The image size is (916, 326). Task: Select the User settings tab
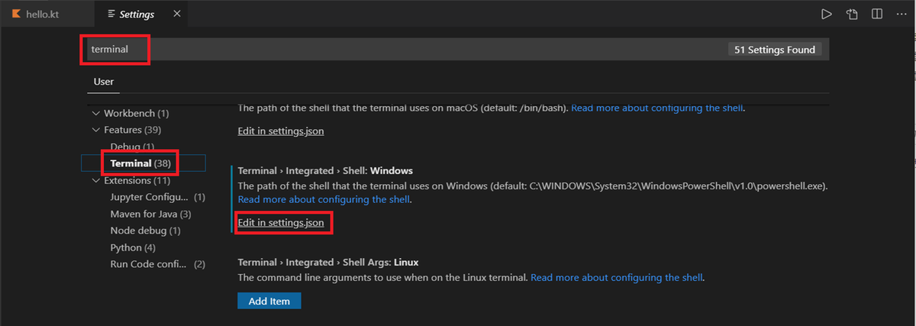pos(103,81)
